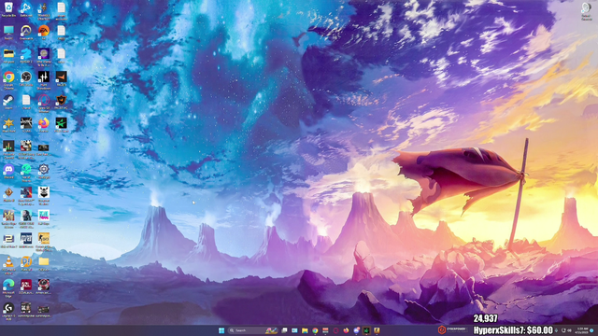Open Google Chrome from the desktop
This screenshot has width=598, height=336.
(x=8, y=79)
